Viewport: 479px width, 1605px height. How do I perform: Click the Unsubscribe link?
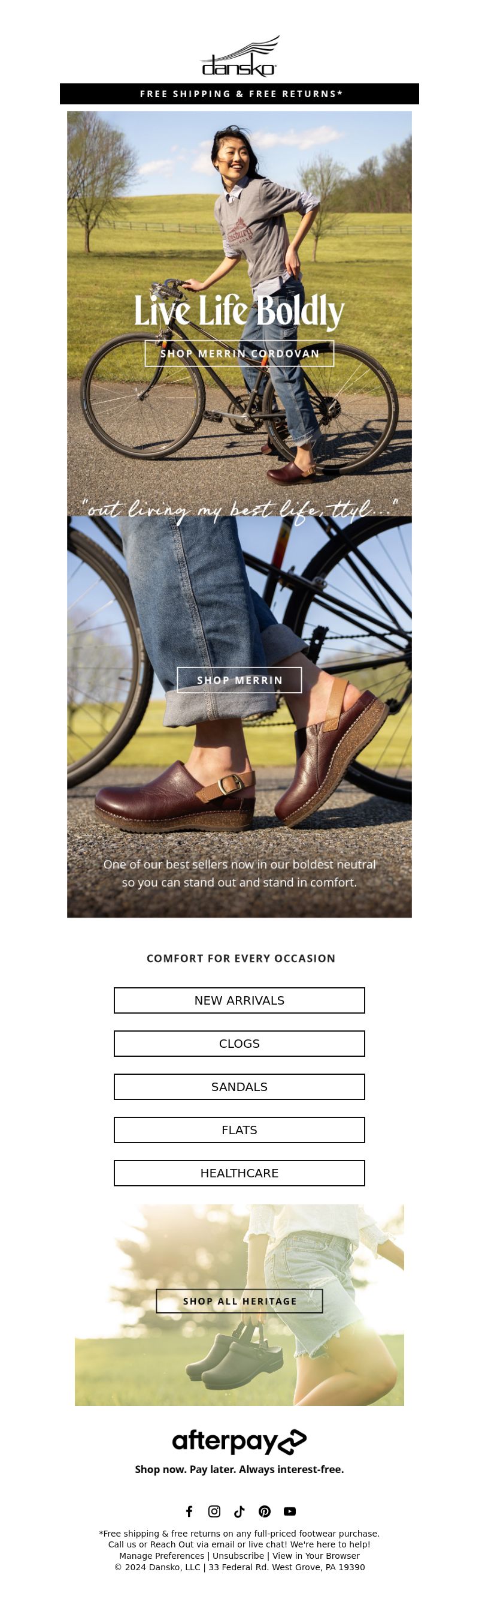coord(238,1555)
